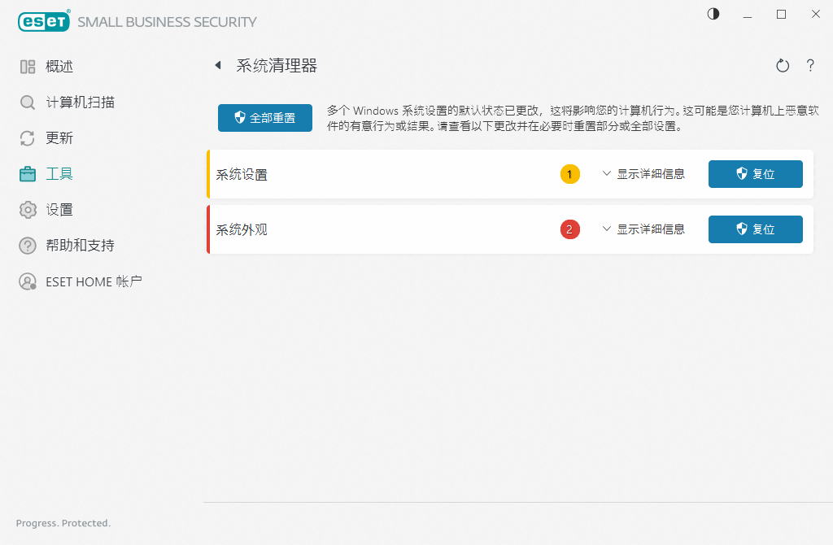Click the 计算机扫描 magnifier icon
Viewport: 833px width, 545px height.
coord(27,102)
